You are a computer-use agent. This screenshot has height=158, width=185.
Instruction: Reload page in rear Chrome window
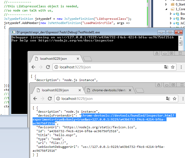coord(48,67)
